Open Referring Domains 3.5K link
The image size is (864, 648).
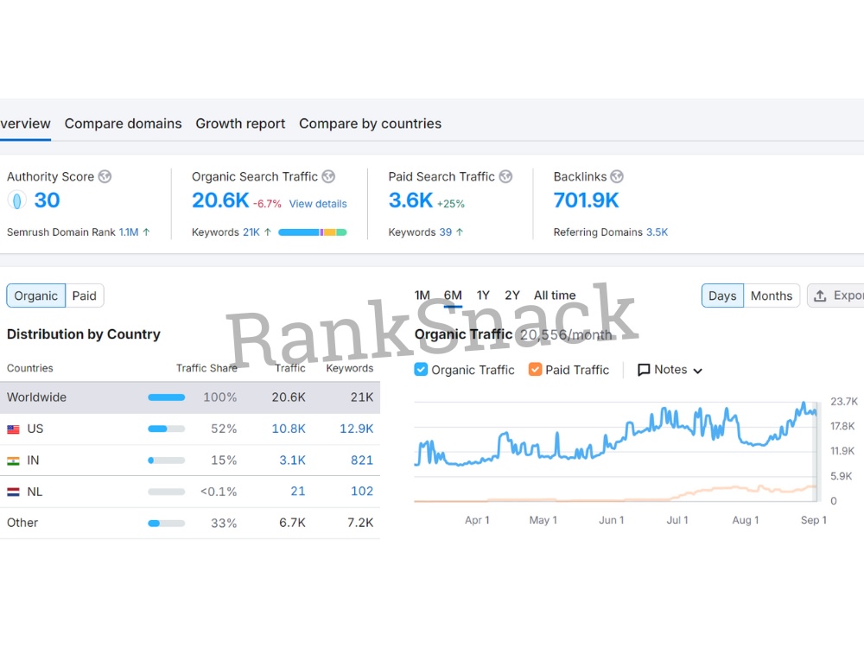click(x=657, y=232)
